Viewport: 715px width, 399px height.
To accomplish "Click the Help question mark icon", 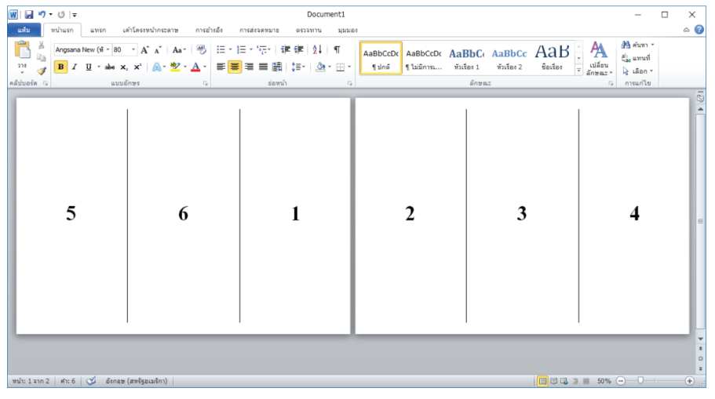I will pos(699,30).
